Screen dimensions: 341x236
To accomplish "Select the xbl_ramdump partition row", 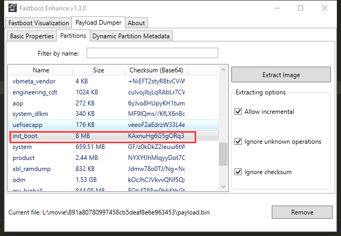I will 113,169.
